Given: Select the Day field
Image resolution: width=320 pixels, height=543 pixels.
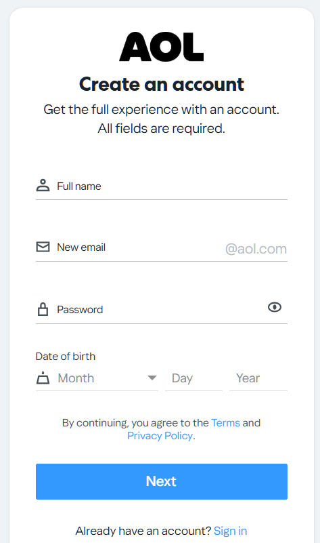Looking at the screenshot, I should tap(194, 378).
